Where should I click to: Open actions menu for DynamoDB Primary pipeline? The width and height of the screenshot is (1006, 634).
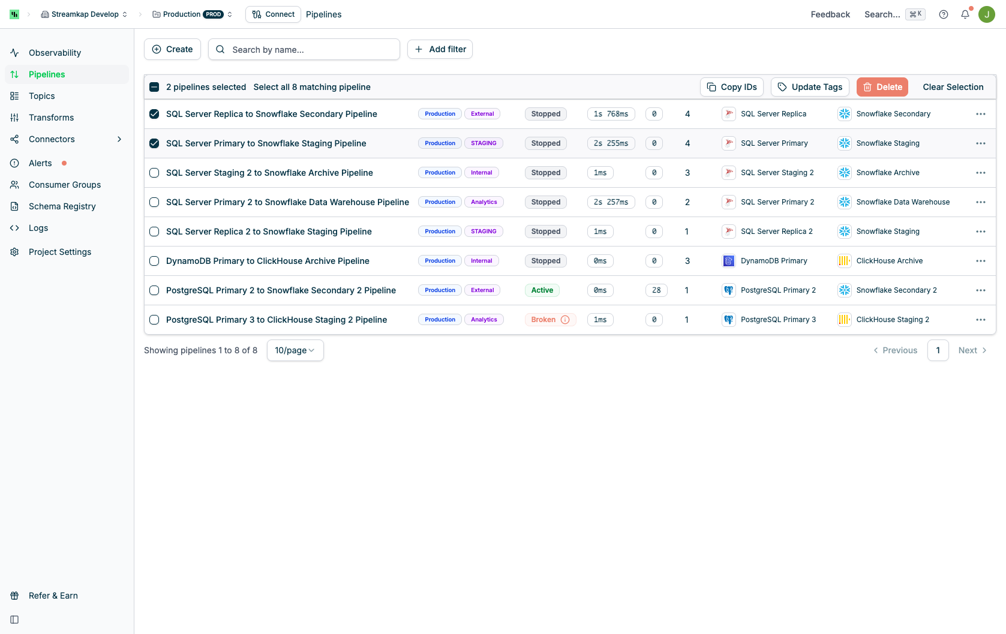[x=981, y=261]
